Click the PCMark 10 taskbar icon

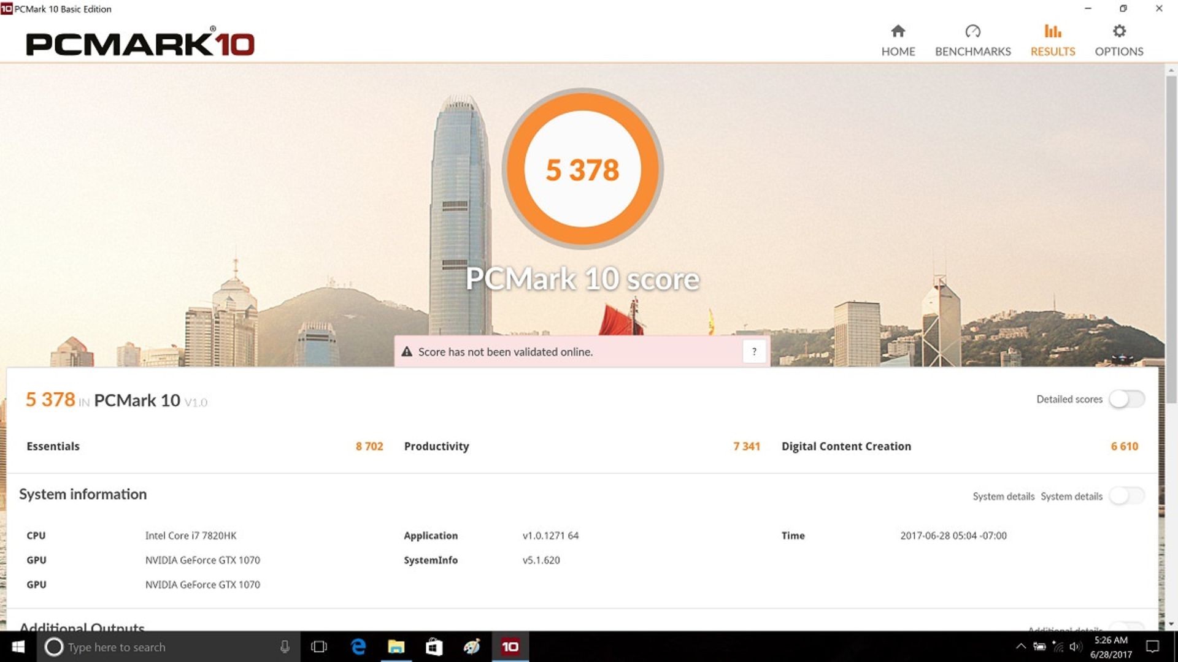point(510,647)
